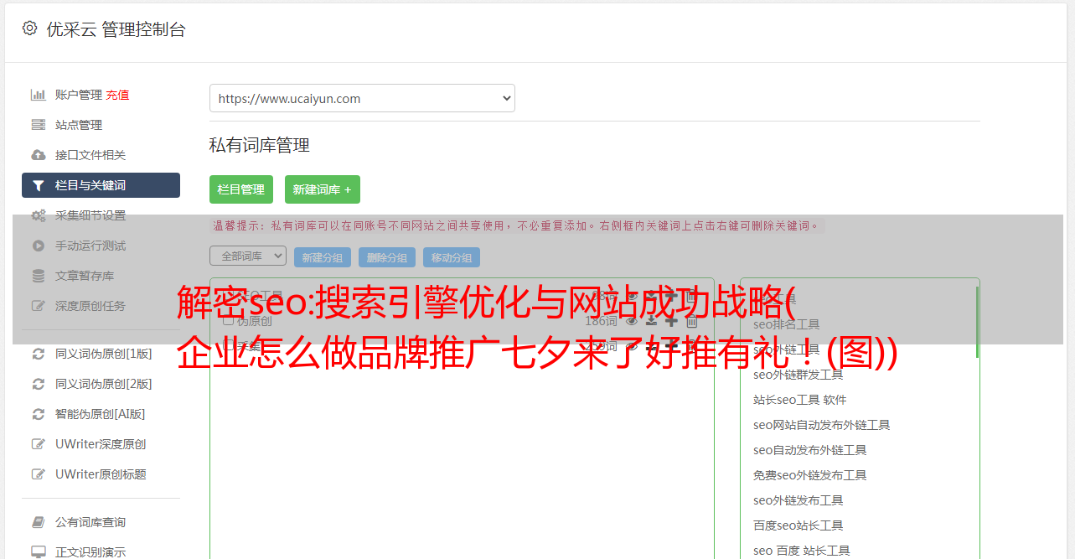The image size is (1075, 559).
Task: Click the database icon for 文章暂存库
Action: (x=39, y=276)
